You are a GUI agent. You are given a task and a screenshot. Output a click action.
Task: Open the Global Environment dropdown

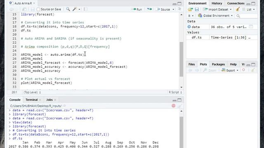pyautogui.click(x=215, y=16)
